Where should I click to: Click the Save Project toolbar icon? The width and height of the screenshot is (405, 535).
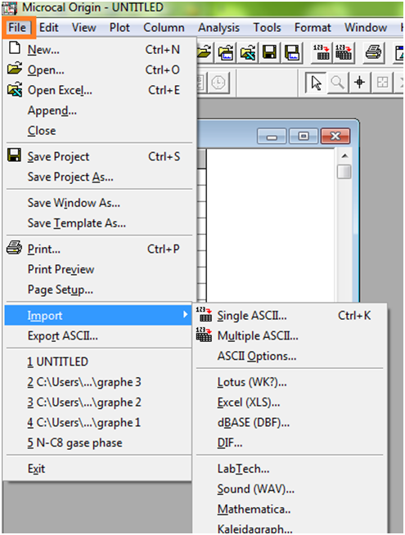point(269,52)
